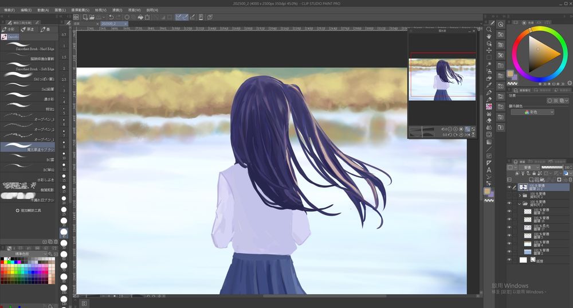The width and height of the screenshot is (573, 308).
Task: Select the Hand move tool
Action: tap(489, 36)
